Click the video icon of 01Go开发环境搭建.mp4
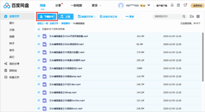 (44, 36)
